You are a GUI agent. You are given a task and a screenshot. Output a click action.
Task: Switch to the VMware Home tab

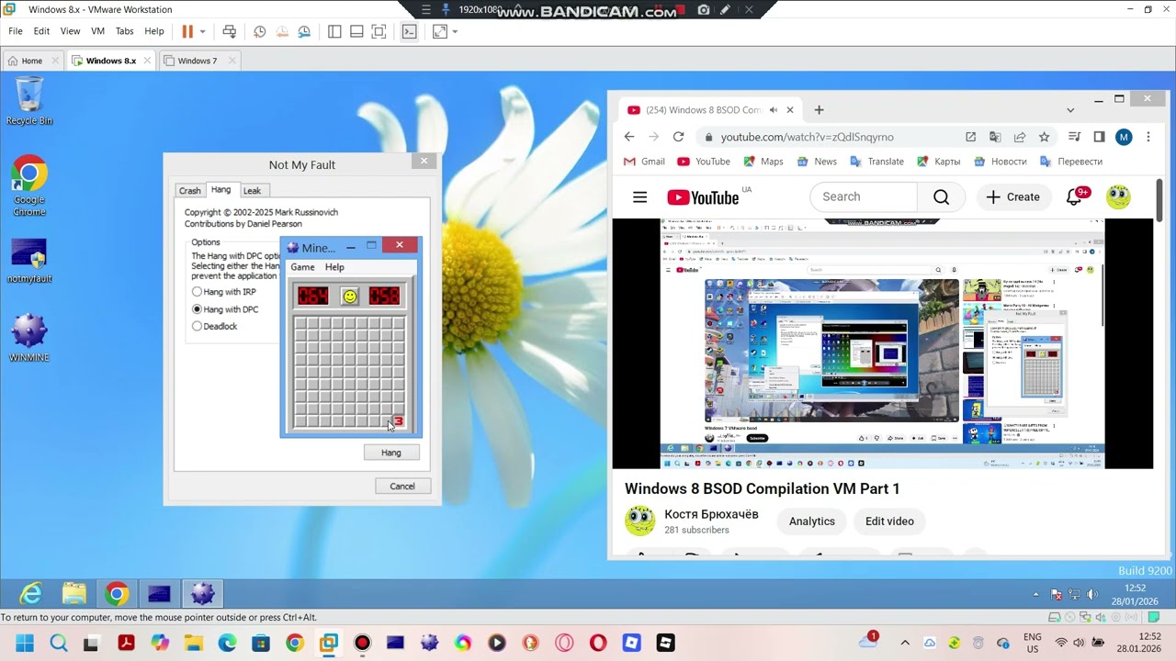click(x=31, y=61)
